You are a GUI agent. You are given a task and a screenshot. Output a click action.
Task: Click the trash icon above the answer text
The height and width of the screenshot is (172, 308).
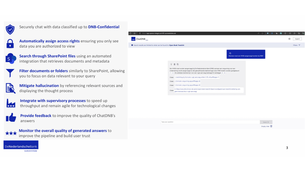[x=175, y=64]
